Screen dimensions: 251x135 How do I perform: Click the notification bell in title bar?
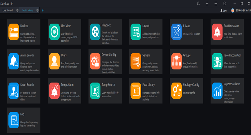(x=198, y=3)
